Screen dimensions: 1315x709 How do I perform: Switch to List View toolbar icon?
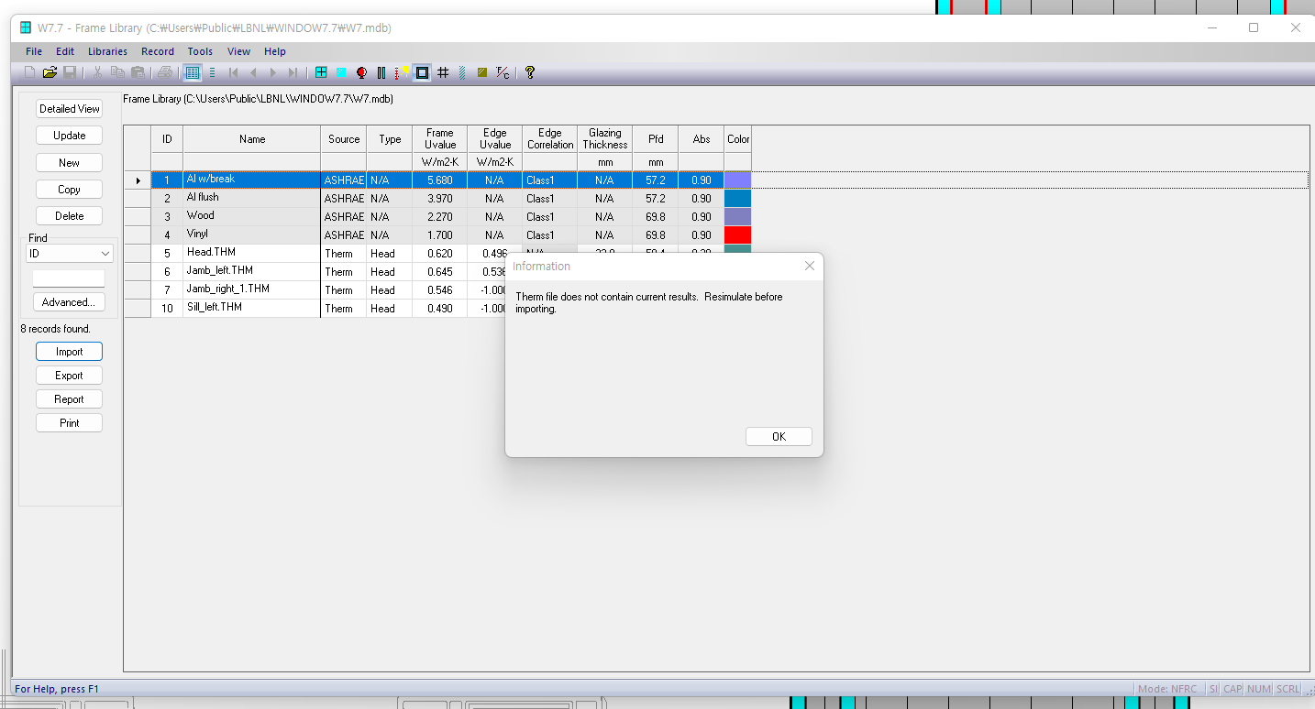(193, 72)
